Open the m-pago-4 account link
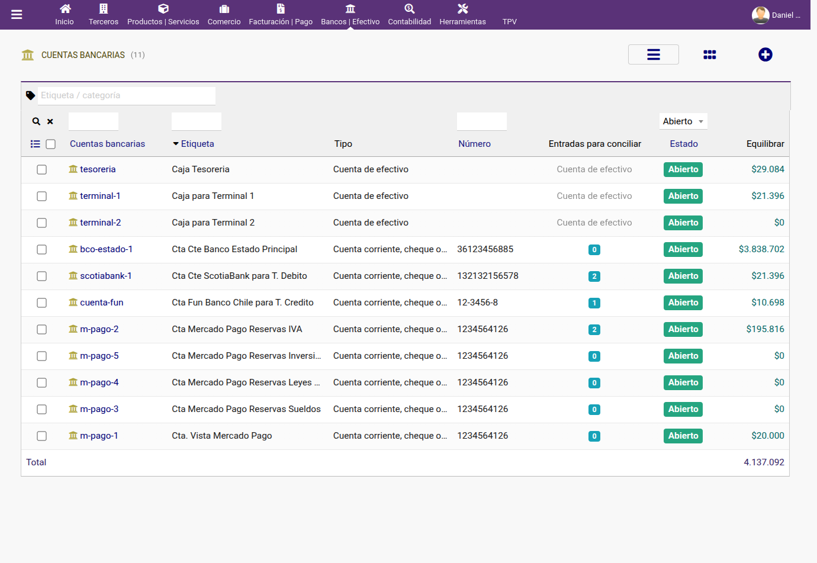This screenshot has height=563, width=817. click(x=99, y=382)
